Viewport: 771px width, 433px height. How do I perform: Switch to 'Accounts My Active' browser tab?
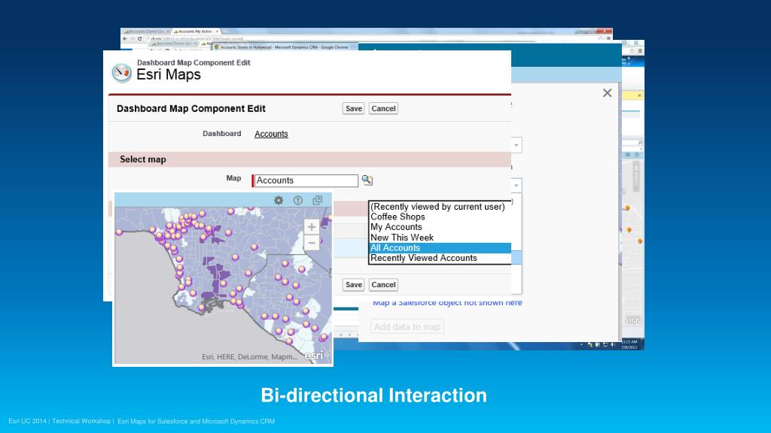196,32
